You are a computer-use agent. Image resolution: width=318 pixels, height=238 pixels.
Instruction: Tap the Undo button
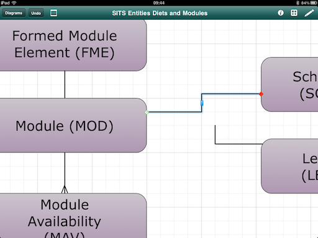tap(36, 13)
